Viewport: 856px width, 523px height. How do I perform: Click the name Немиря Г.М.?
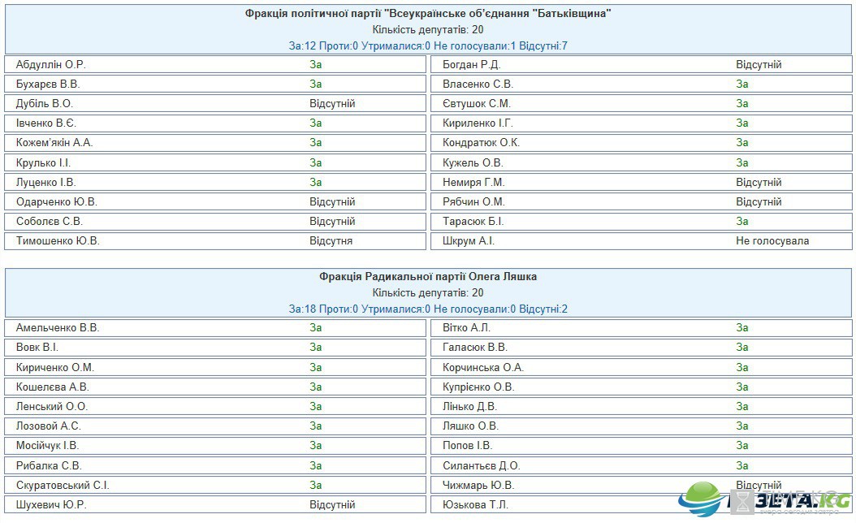[x=473, y=183]
